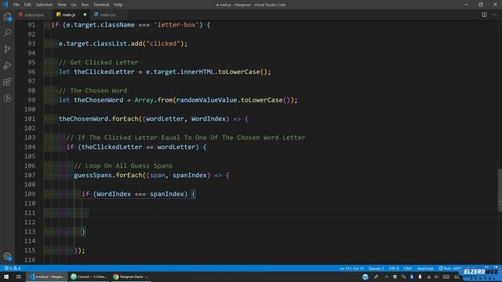Click errors and warnings count in status bar
502x282 pixels.
pyautogui.click(x=13, y=268)
